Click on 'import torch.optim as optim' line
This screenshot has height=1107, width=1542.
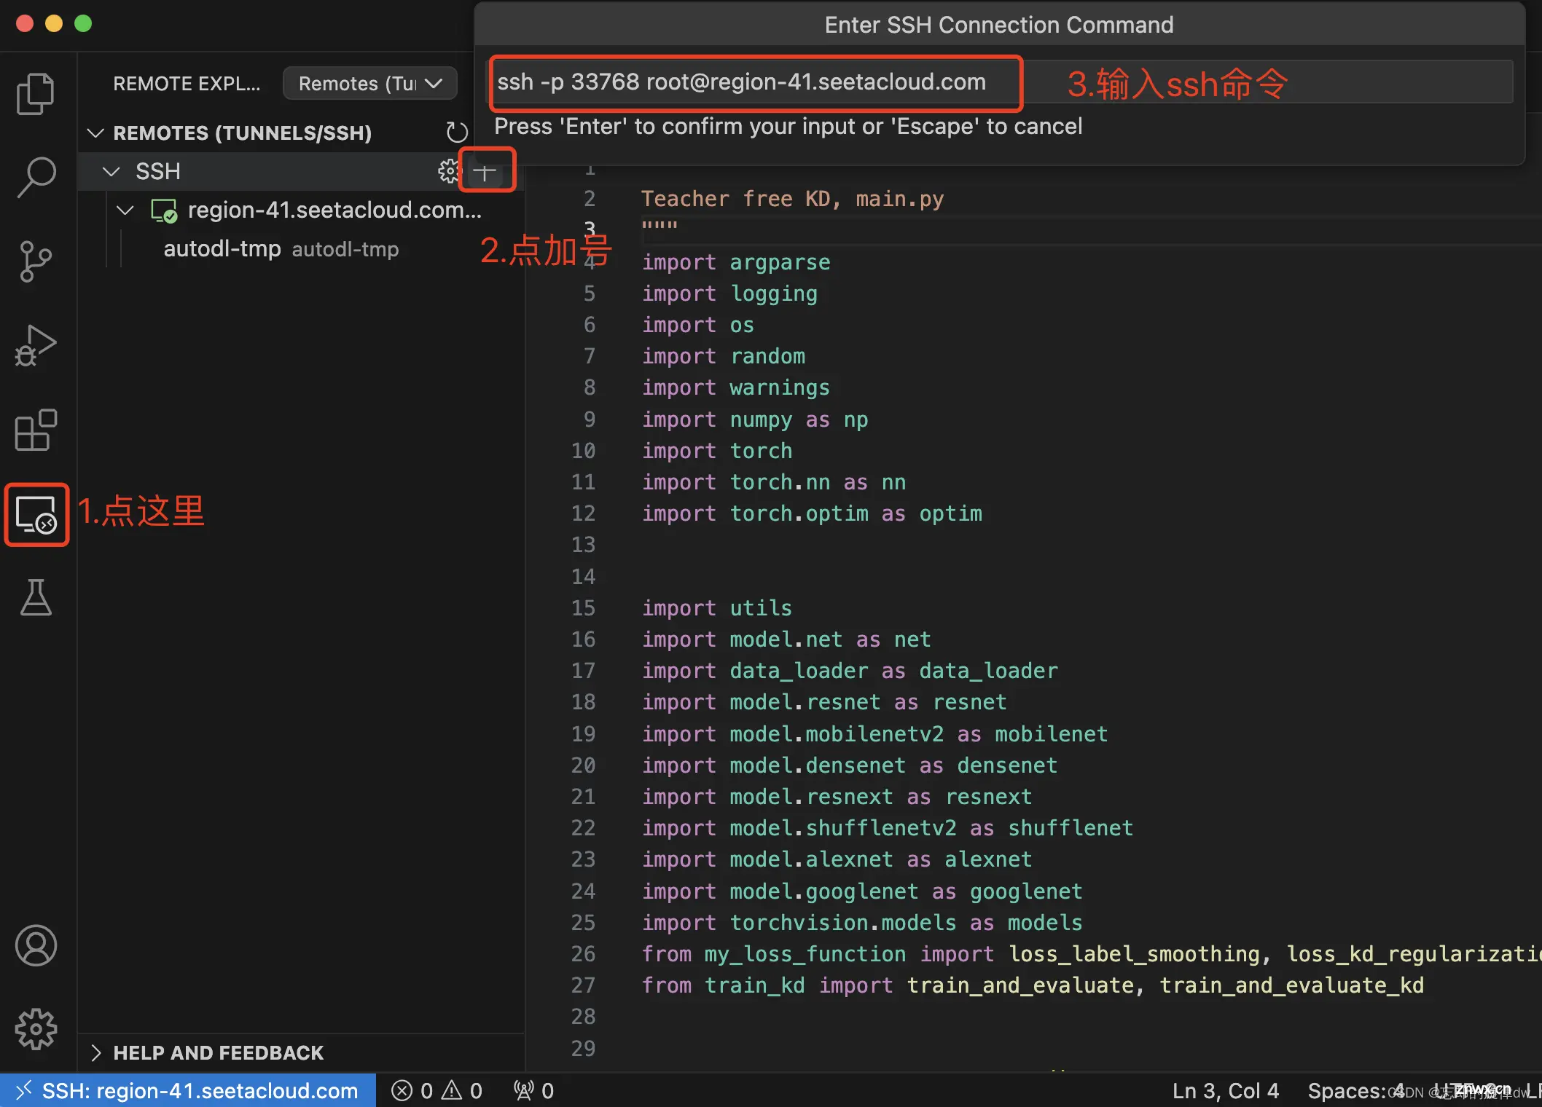(x=811, y=514)
